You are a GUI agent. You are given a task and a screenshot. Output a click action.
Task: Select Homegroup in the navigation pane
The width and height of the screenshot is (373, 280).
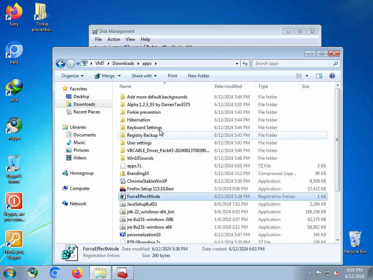pyautogui.click(x=82, y=173)
